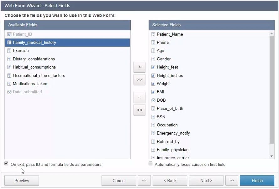Enable automatically focus cursor on first field
Screen dimensions: 279x189
pos(150,164)
